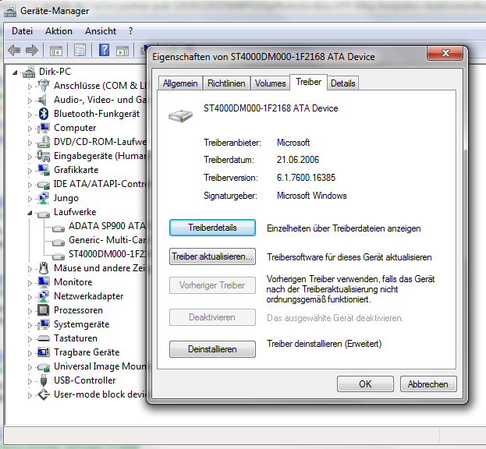Viewport: 486px width, 449px height.
Task: Click the Bluetooth-Funkgerät icon
Action: point(44,114)
